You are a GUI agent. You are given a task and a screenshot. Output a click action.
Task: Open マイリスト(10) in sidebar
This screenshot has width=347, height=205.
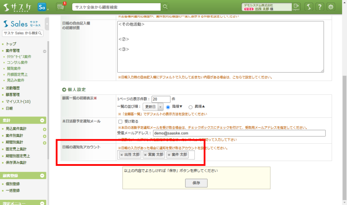point(18,101)
